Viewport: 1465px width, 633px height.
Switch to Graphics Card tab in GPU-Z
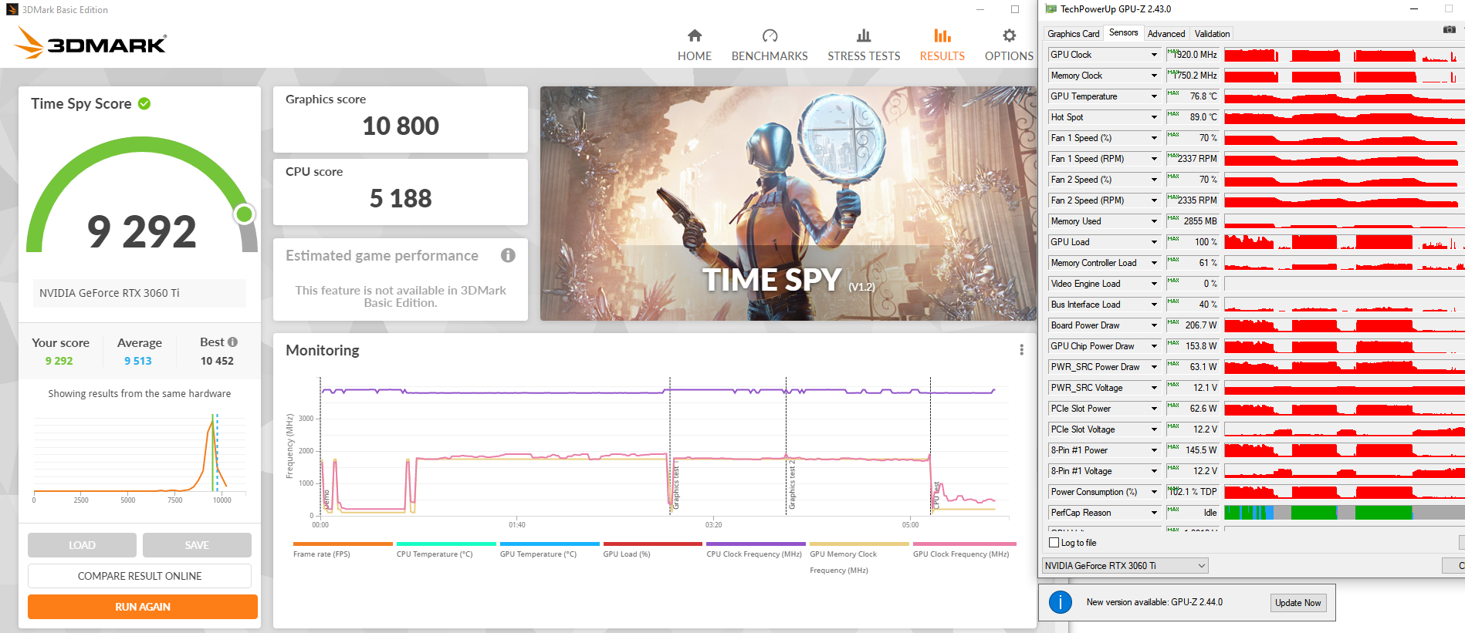pyautogui.click(x=1073, y=34)
